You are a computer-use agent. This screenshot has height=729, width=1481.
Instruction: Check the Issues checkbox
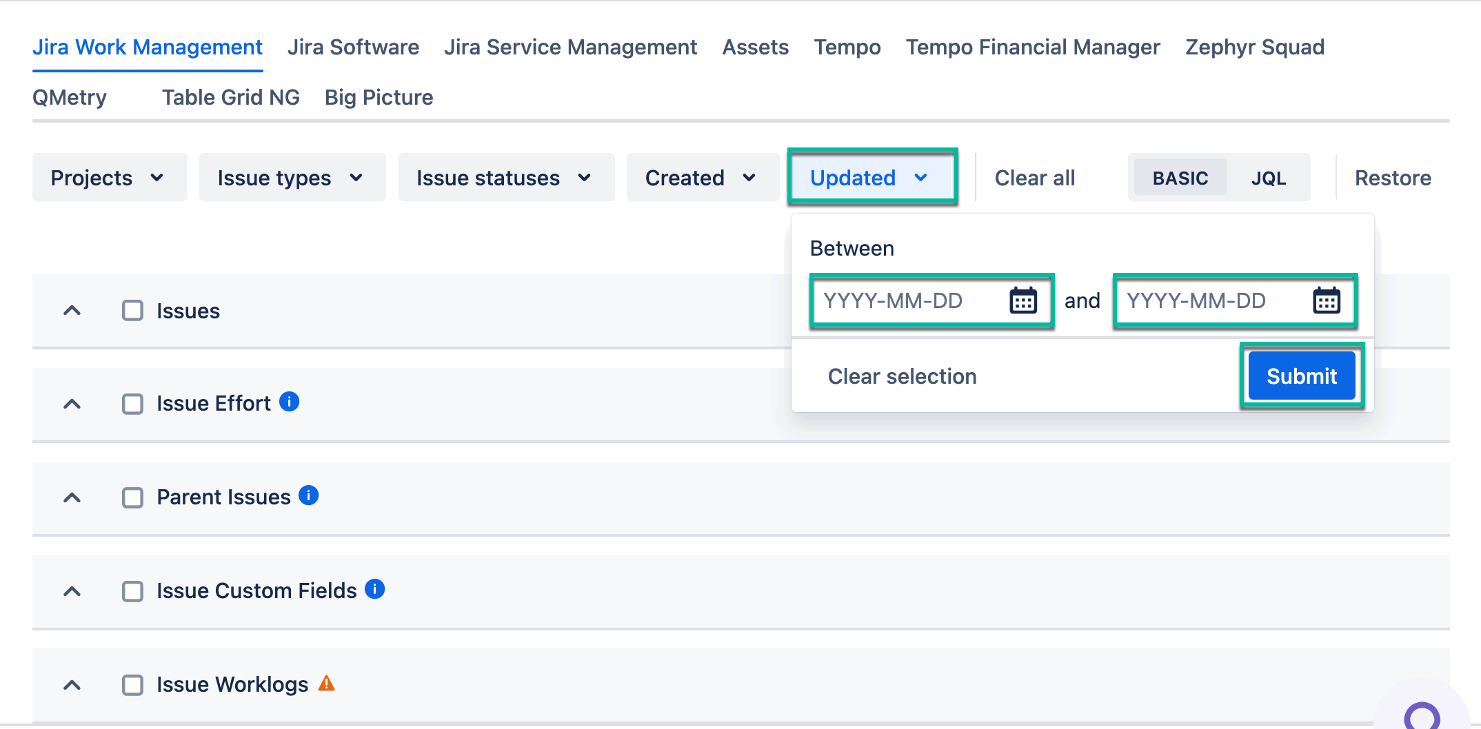coord(132,311)
